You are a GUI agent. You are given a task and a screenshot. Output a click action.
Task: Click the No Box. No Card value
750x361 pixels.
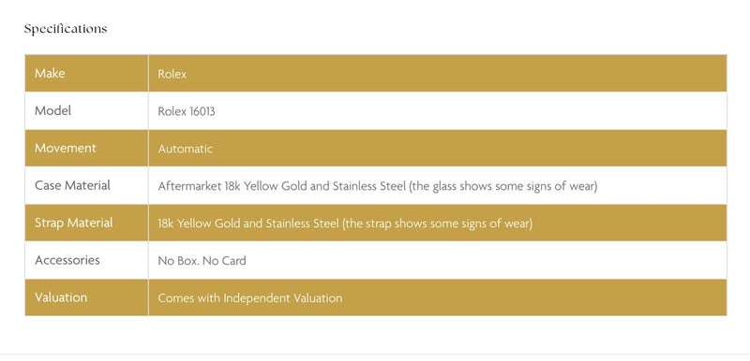click(202, 261)
